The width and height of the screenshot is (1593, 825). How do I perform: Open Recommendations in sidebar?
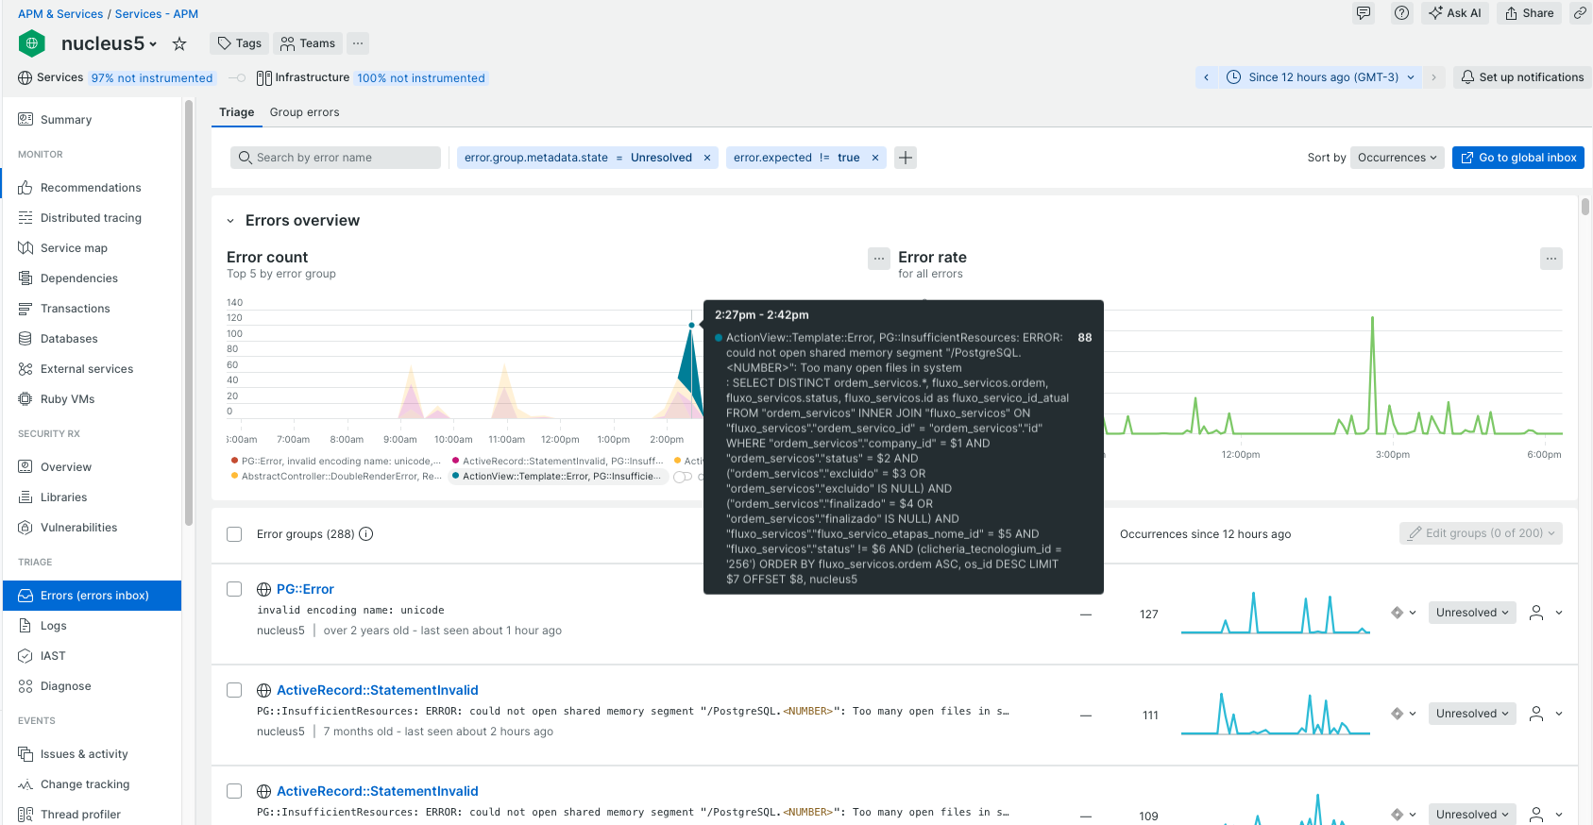coord(93,188)
